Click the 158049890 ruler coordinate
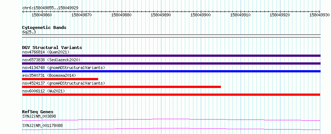The height and width of the screenshot is (134, 331). click(x=161, y=15)
